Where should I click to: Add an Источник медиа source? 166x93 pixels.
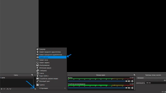click(x=51, y=68)
